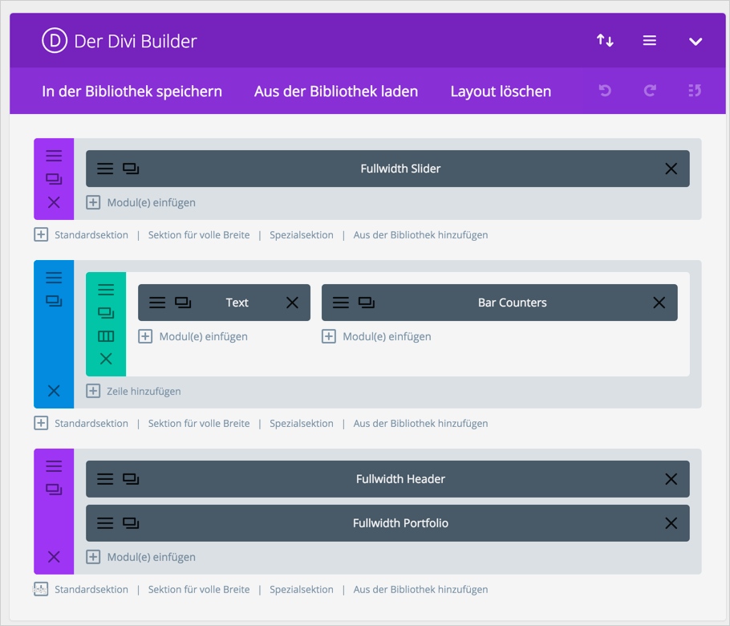Select the Bar Counters module label
This screenshot has height=626, width=730.
pyautogui.click(x=512, y=303)
